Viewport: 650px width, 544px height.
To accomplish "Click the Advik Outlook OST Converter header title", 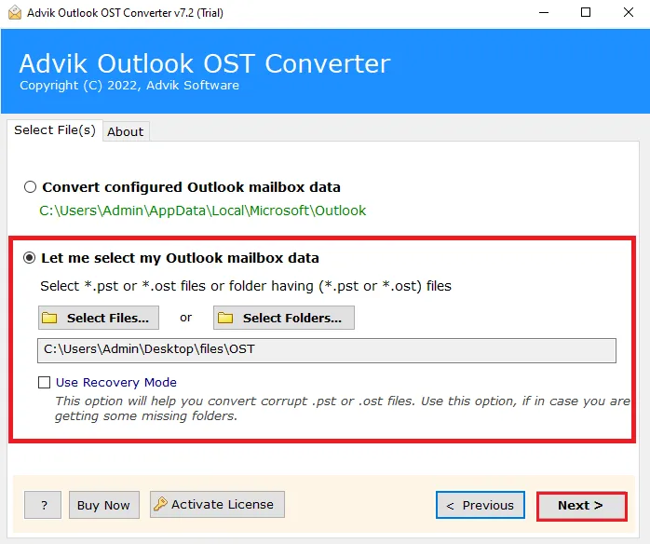I will pos(204,64).
